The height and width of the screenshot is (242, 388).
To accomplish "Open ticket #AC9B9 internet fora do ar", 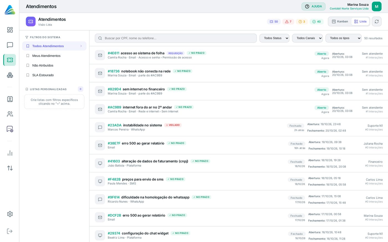I will tap(239, 109).
